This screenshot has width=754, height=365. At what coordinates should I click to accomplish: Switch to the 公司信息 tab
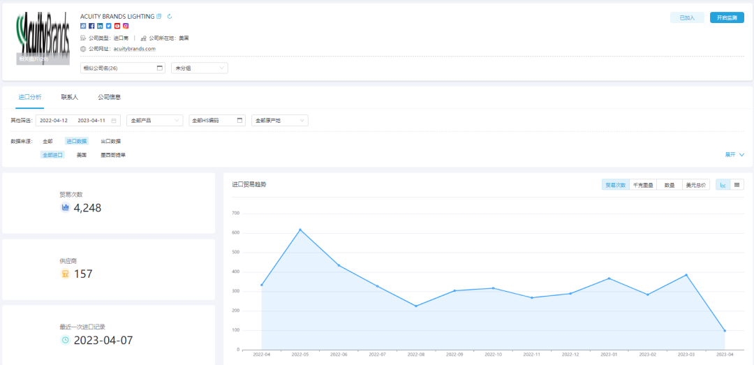coord(109,98)
